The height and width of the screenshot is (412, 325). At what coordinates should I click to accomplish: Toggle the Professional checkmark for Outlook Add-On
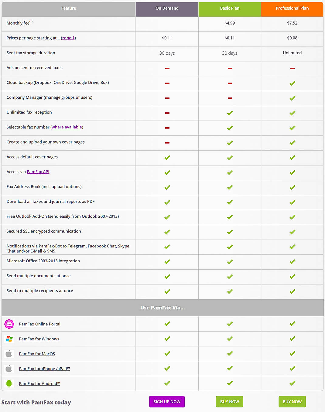[x=292, y=217]
